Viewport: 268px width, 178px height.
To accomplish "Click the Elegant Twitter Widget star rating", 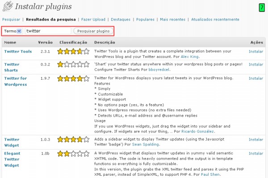I will tap(73, 154).
